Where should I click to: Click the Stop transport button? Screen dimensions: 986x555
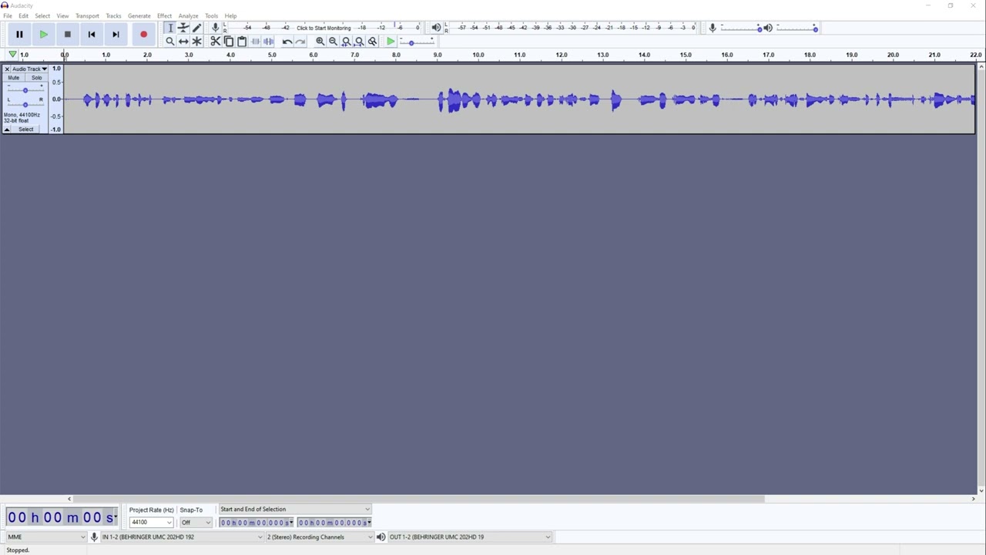[67, 34]
